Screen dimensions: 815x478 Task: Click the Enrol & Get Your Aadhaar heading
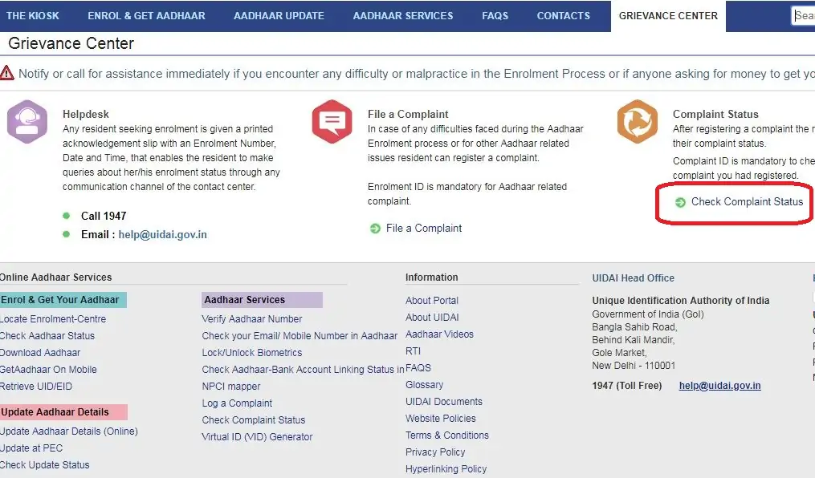(x=63, y=300)
